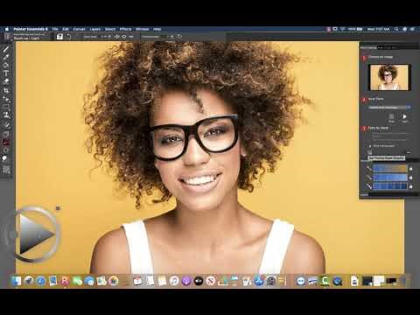This screenshot has width=420, height=315.
Task: Click the Photo Painting panel tab
Action: click(x=368, y=47)
